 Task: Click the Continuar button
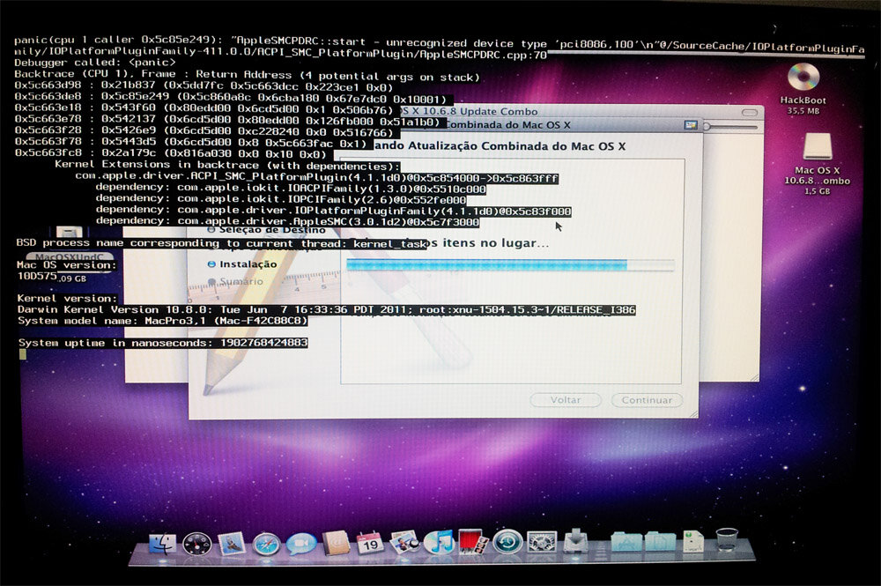(x=647, y=400)
